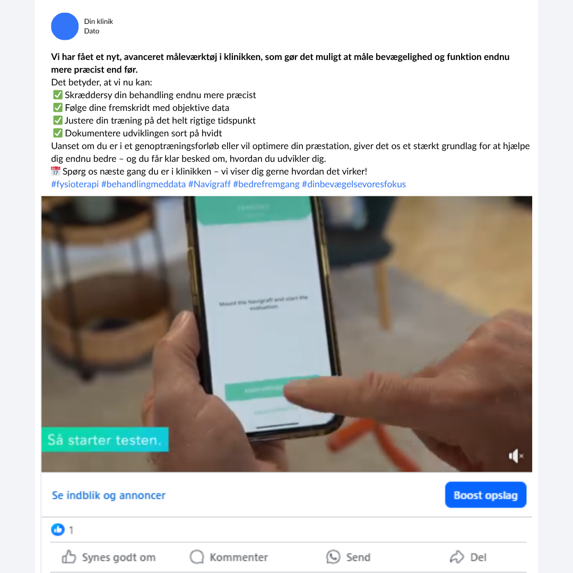Image resolution: width=573 pixels, height=573 pixels.
Task: Click the checkmark beside Dokumentere udviklingen
Action: (58, 133)
